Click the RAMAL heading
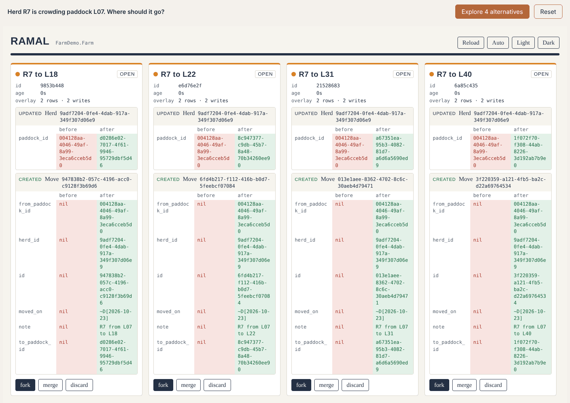The width and height of the screenshot is (570, 403). (x=30, y=41)
